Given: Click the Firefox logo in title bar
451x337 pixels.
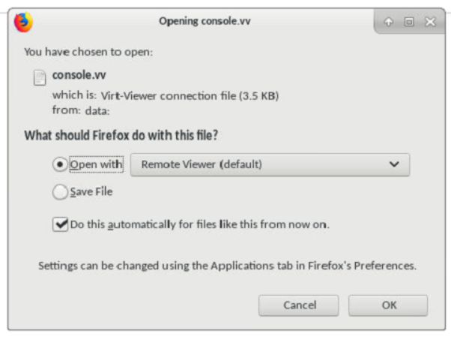Looking at the screenshot, I should (23, 22).
